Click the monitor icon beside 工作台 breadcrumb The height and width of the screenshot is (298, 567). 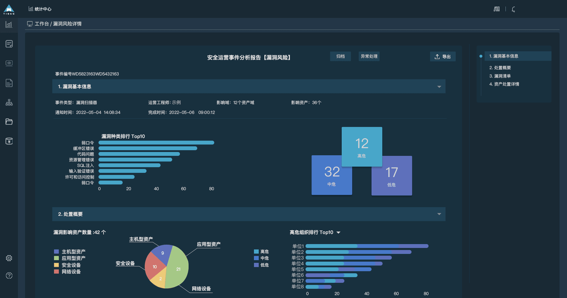(x=30, y=24)
